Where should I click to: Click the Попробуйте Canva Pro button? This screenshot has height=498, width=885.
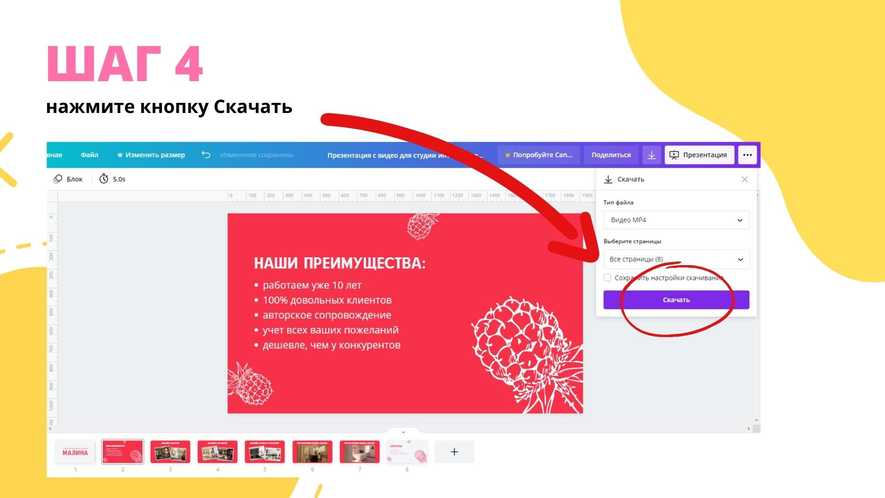[538, 155]
